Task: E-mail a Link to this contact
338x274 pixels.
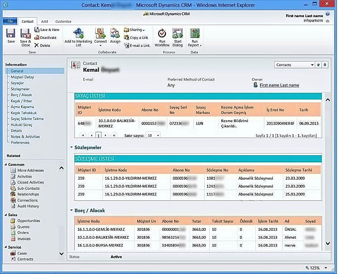Action: coord(137,46)
